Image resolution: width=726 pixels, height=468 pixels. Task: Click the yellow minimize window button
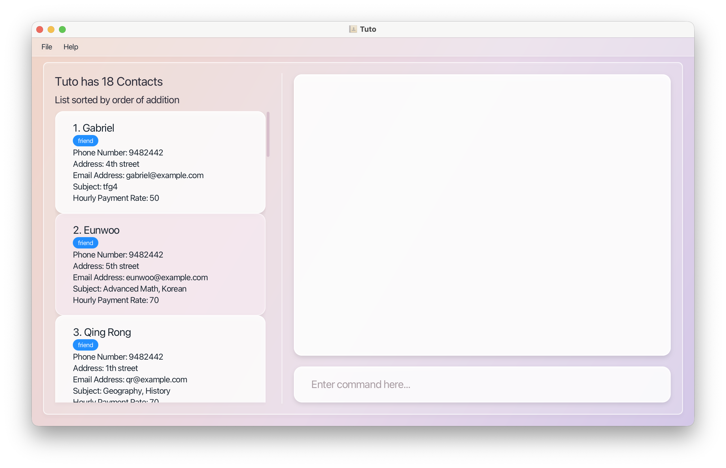pyautogui.click(x=51, y=29)
